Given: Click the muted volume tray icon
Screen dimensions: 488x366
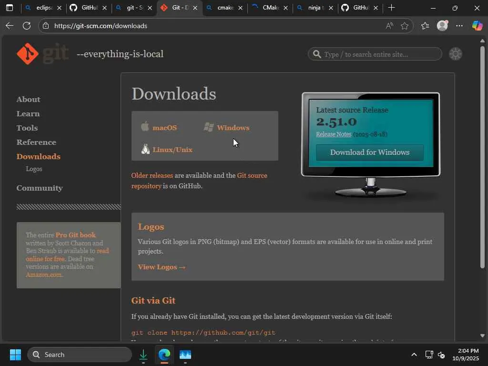Looking at the screenshot, I should (x=441, y=355).
